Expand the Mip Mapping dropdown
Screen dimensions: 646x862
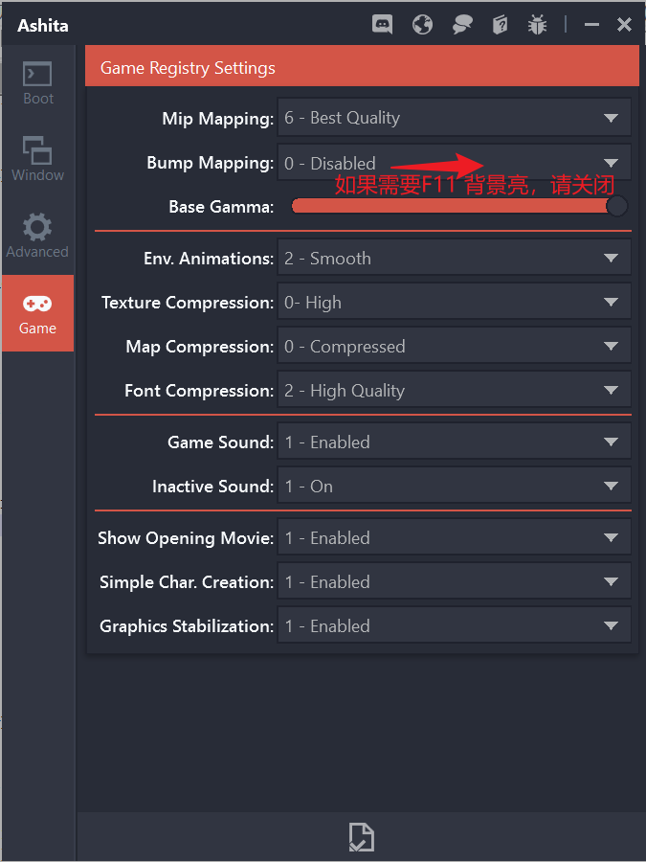point(454,118)
